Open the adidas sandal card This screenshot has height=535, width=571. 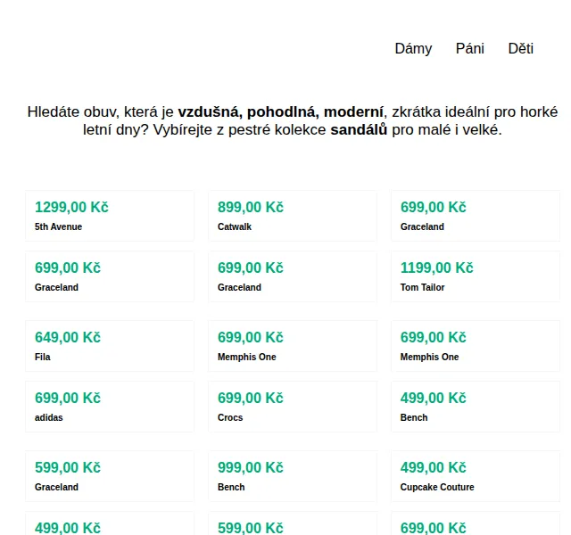tap(110, 407)
